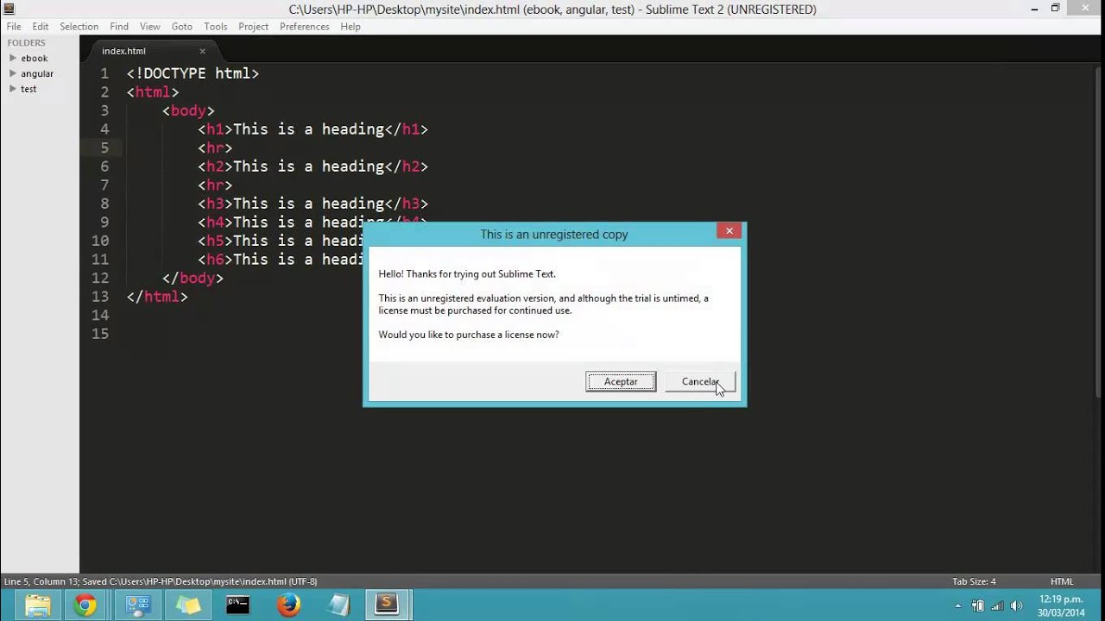Show hidden tray icons arrow

pos(957,605)
